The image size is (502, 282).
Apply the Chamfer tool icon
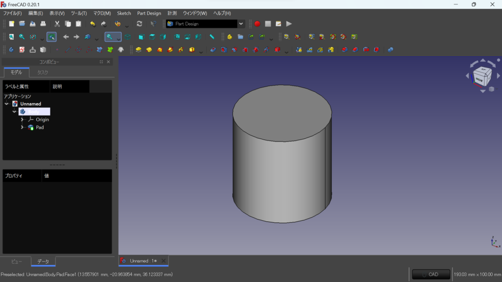[355, 49]
